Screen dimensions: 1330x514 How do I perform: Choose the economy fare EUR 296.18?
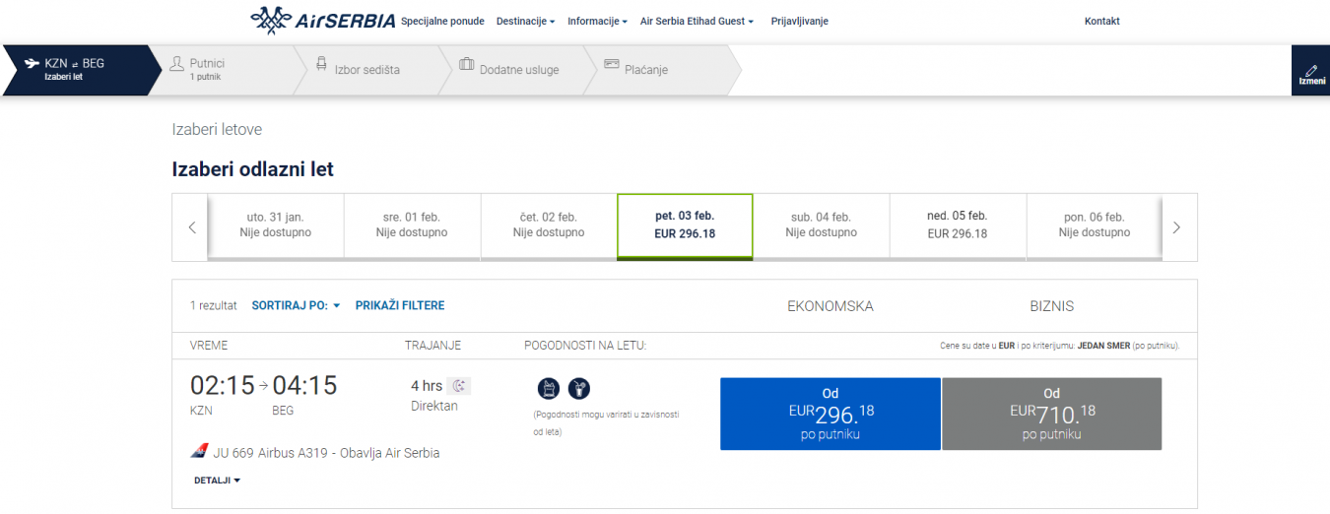click(831, 414)
